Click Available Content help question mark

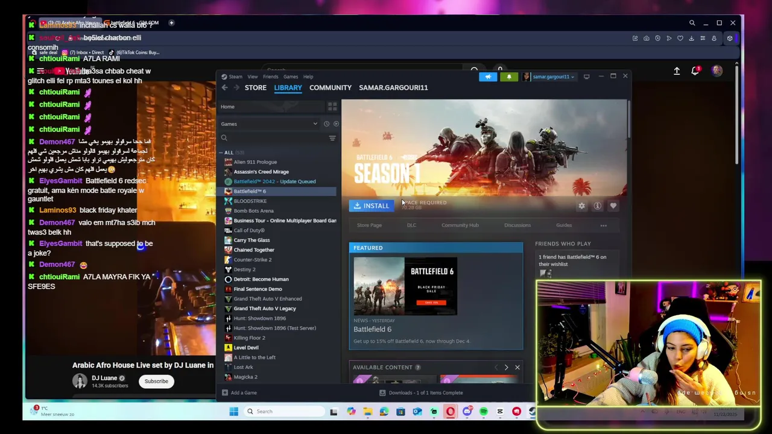tap(417, 367)
